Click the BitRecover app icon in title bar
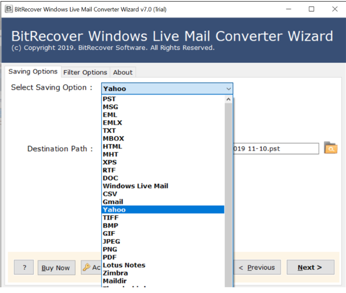 point(7,9)
